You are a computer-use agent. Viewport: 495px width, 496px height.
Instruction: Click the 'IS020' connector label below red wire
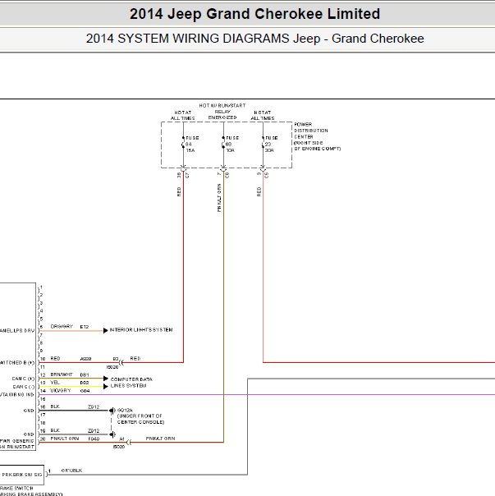pyautogui.click(x=112, y=367)
